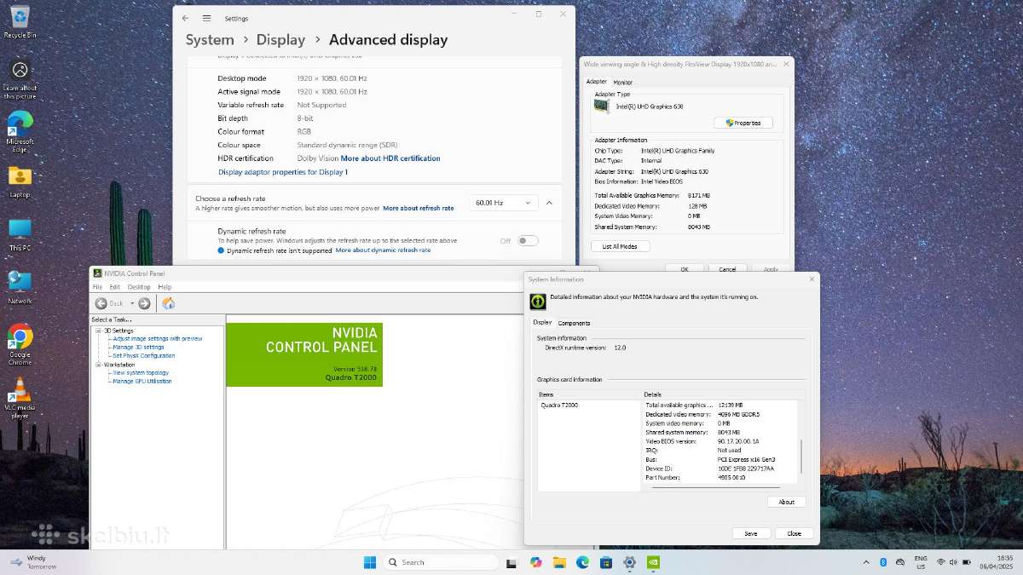
Task: Click Cancel in adapter properties dialog
Action: coord(727,268)
